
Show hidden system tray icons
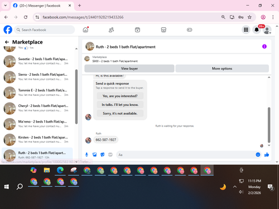(x=235, y=187)
